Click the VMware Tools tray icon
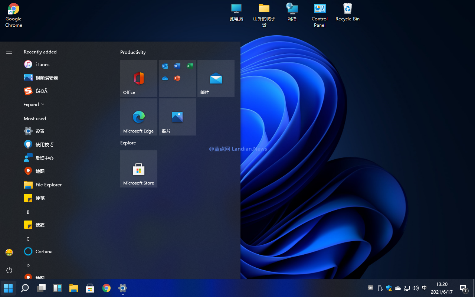The width and height of the screenshot is (475, 297). click(x=371, y=288)
